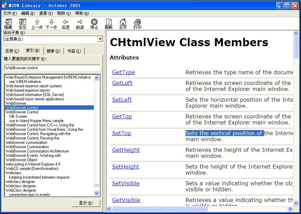Open the GetVisible link
Screen dimensions: 301x214
click(126, 200)
